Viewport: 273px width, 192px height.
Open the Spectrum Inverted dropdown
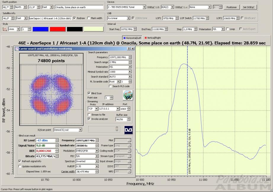[x=97, y=161]
